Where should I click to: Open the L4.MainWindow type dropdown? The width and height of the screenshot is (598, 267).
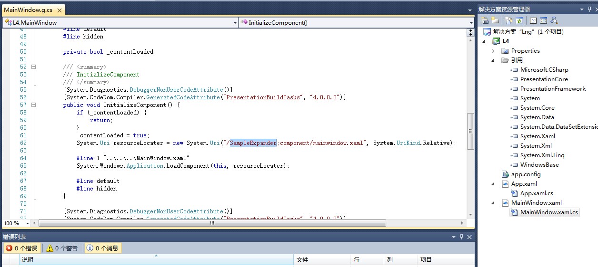click(235, 22)
